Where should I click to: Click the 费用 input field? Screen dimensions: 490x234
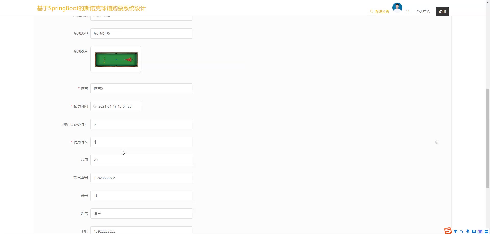pyautogui.click(x=141, y=160)
